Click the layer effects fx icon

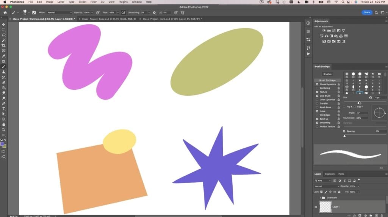tap(354, 215)
